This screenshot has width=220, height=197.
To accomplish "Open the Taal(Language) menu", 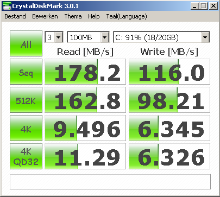I will 127,16.
